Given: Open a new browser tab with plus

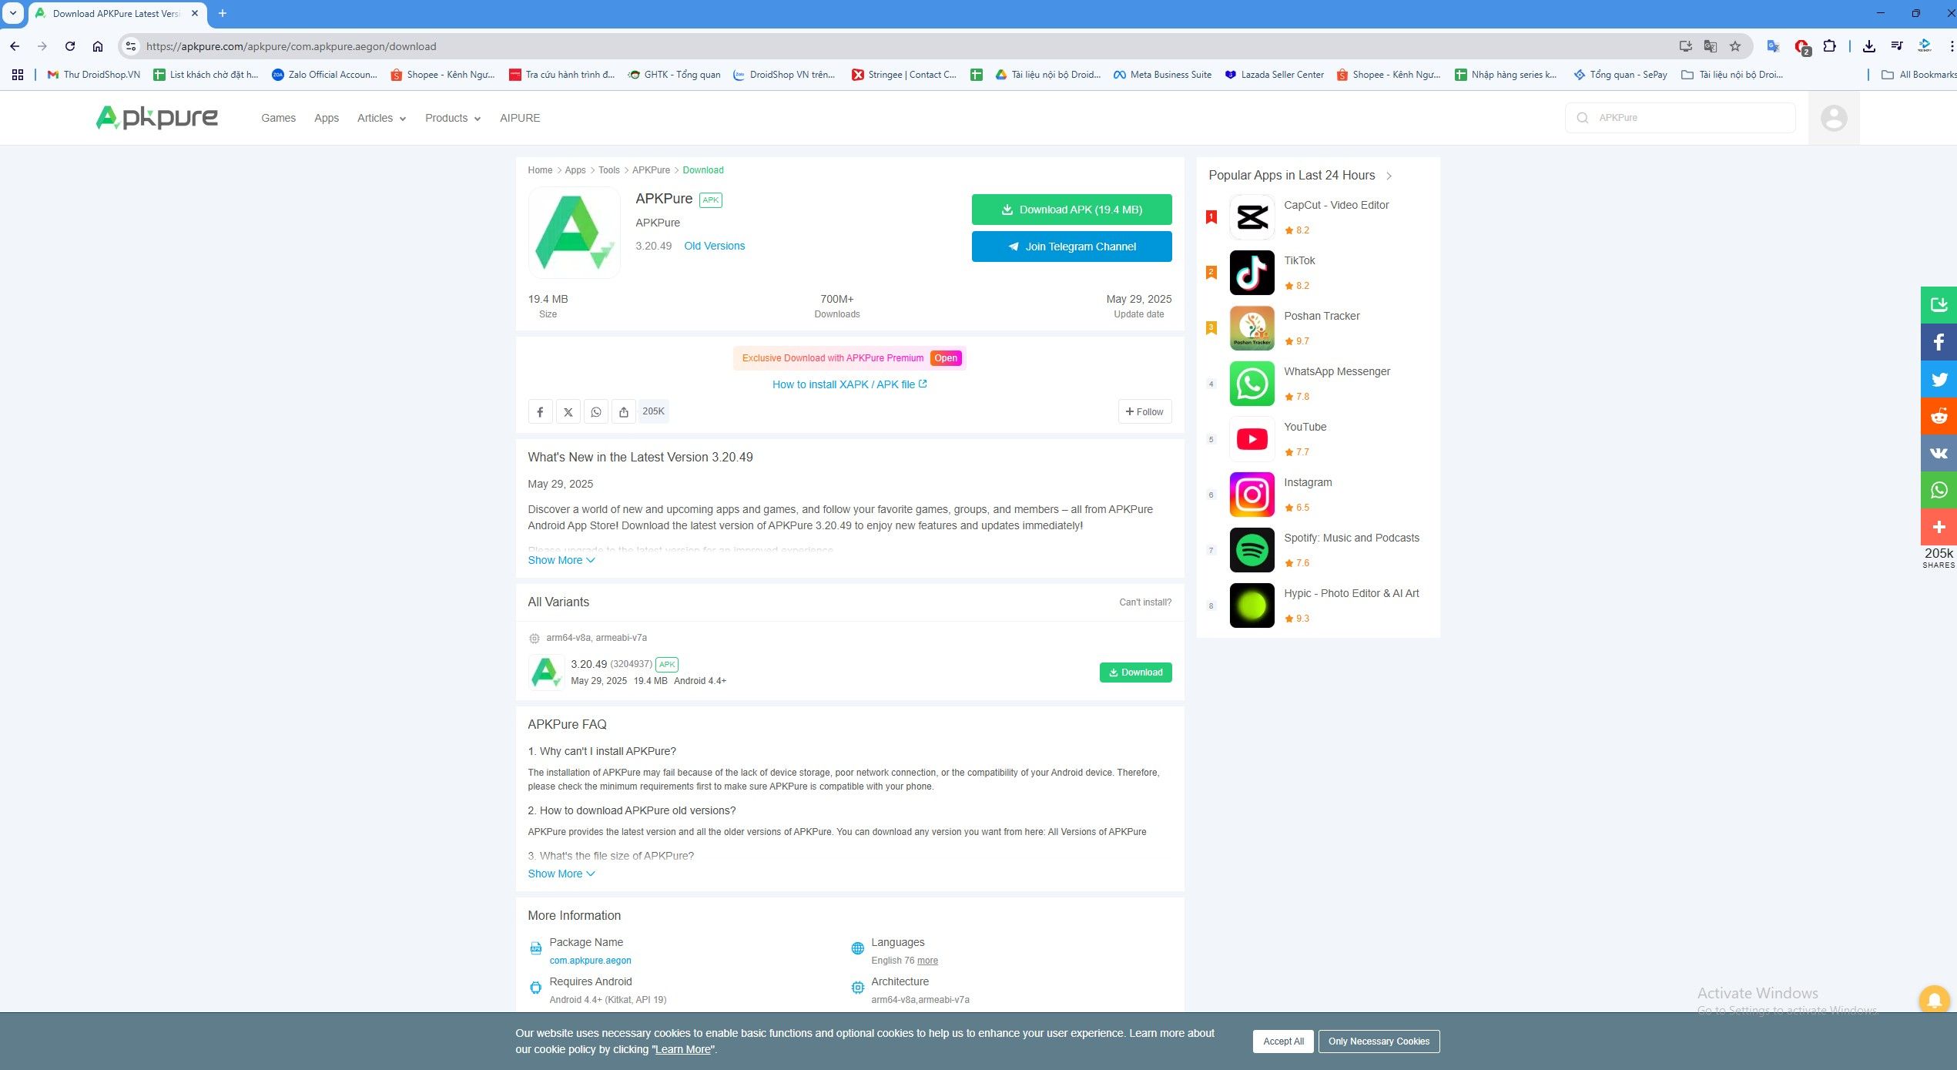Looking at the screenshot, I should [223, 13].
